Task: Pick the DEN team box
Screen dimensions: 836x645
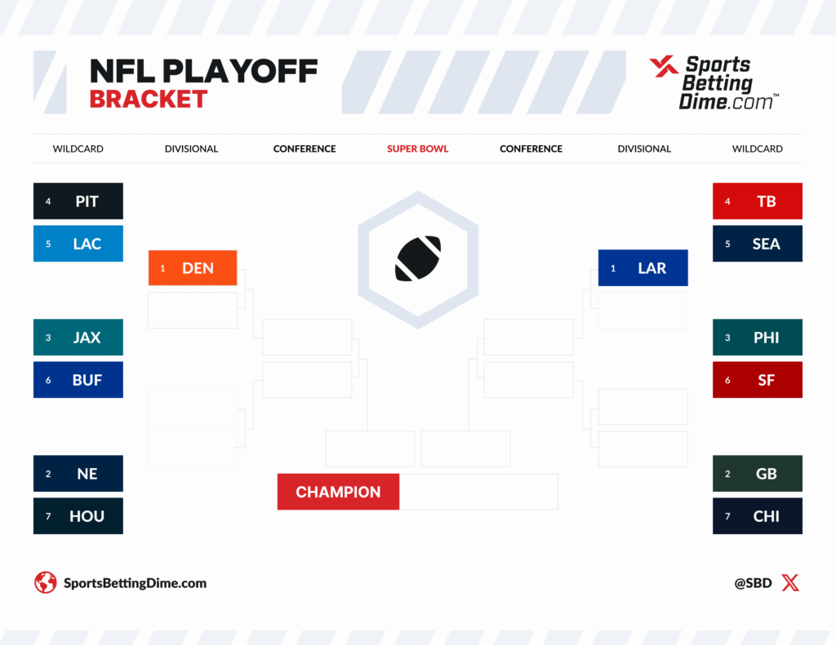Action: (x=193, y=267)
